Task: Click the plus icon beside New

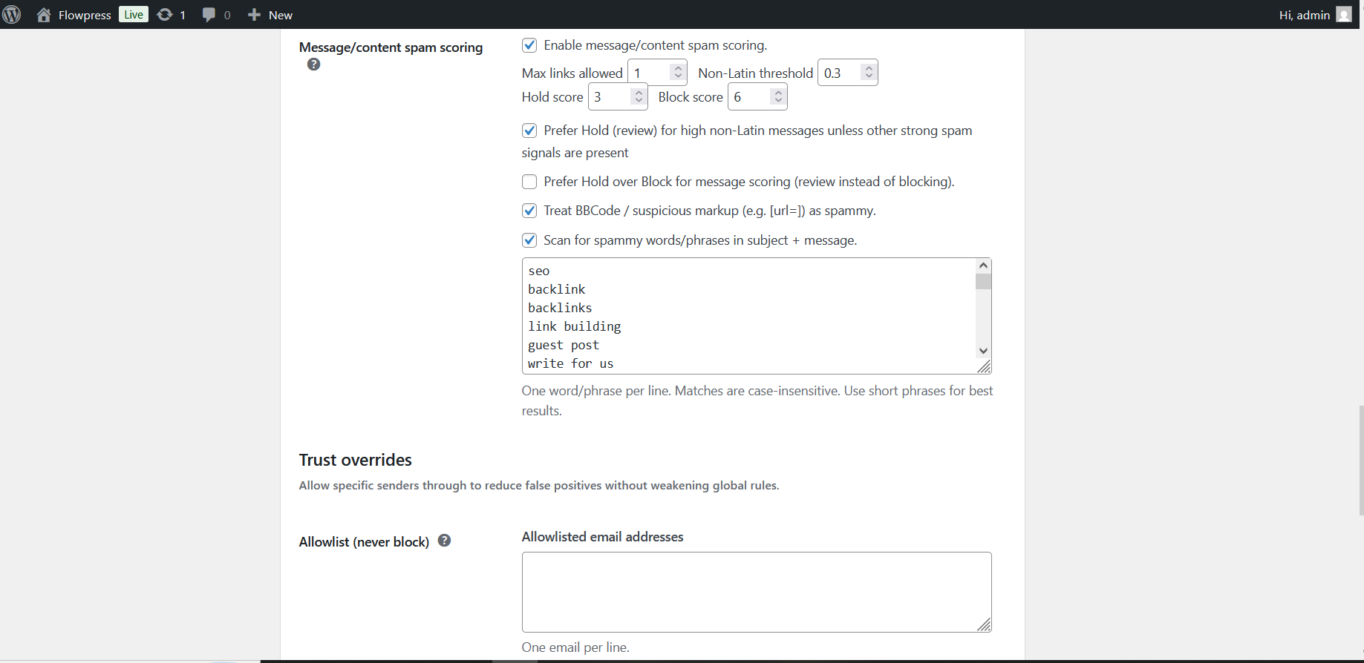Action: [x=254, y=15]
